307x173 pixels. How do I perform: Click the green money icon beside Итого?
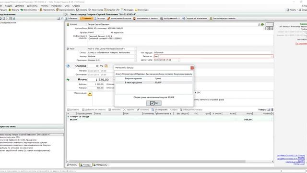pos(68,80)
